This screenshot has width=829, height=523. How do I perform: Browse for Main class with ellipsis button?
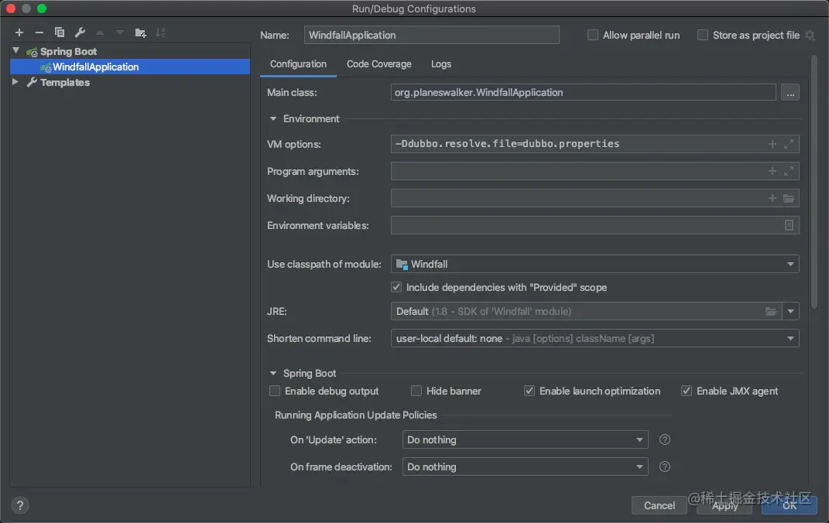click(790, 92)
